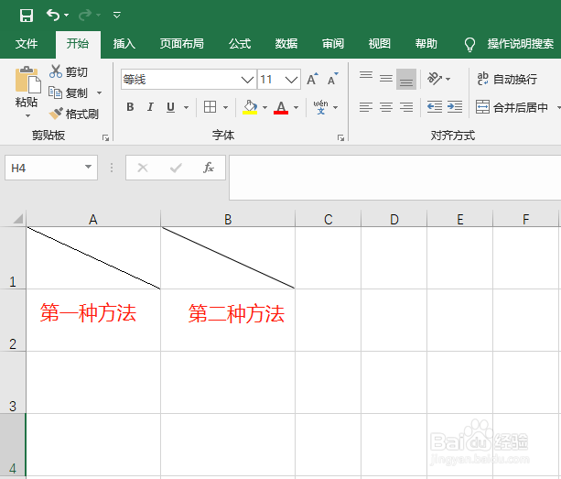Click the Redo arrow icon

click(x=85, y=15)
